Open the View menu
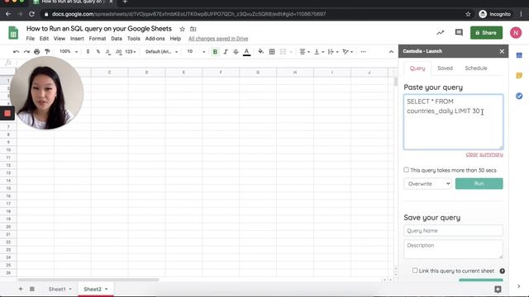Screen dimensions: 529x297 [x=60, y=39]
